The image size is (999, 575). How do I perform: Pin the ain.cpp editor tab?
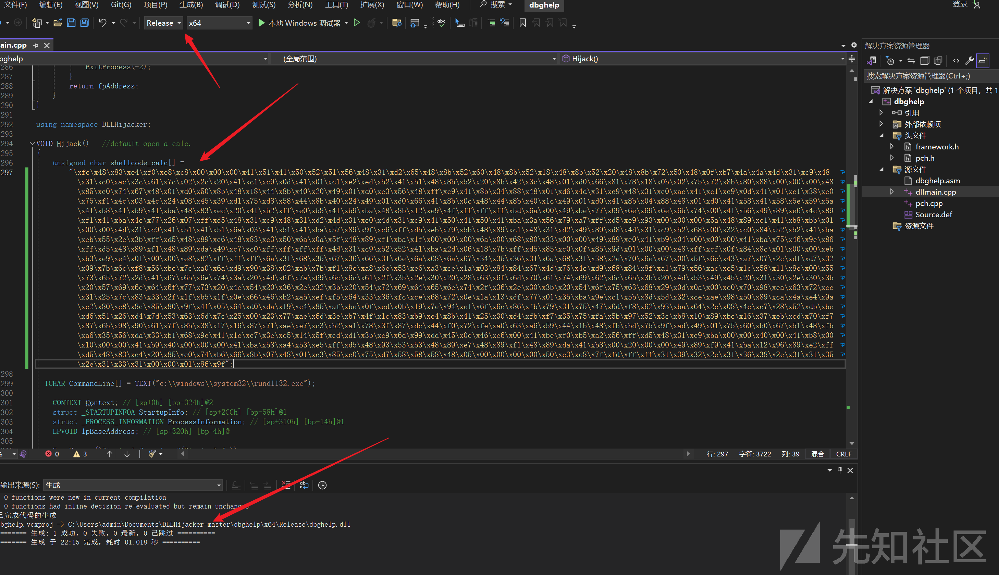pyautogui.click(x=36, y=46)
